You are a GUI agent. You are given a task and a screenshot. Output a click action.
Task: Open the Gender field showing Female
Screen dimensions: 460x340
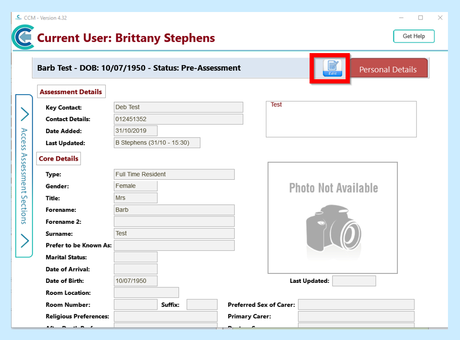(135, 186)
